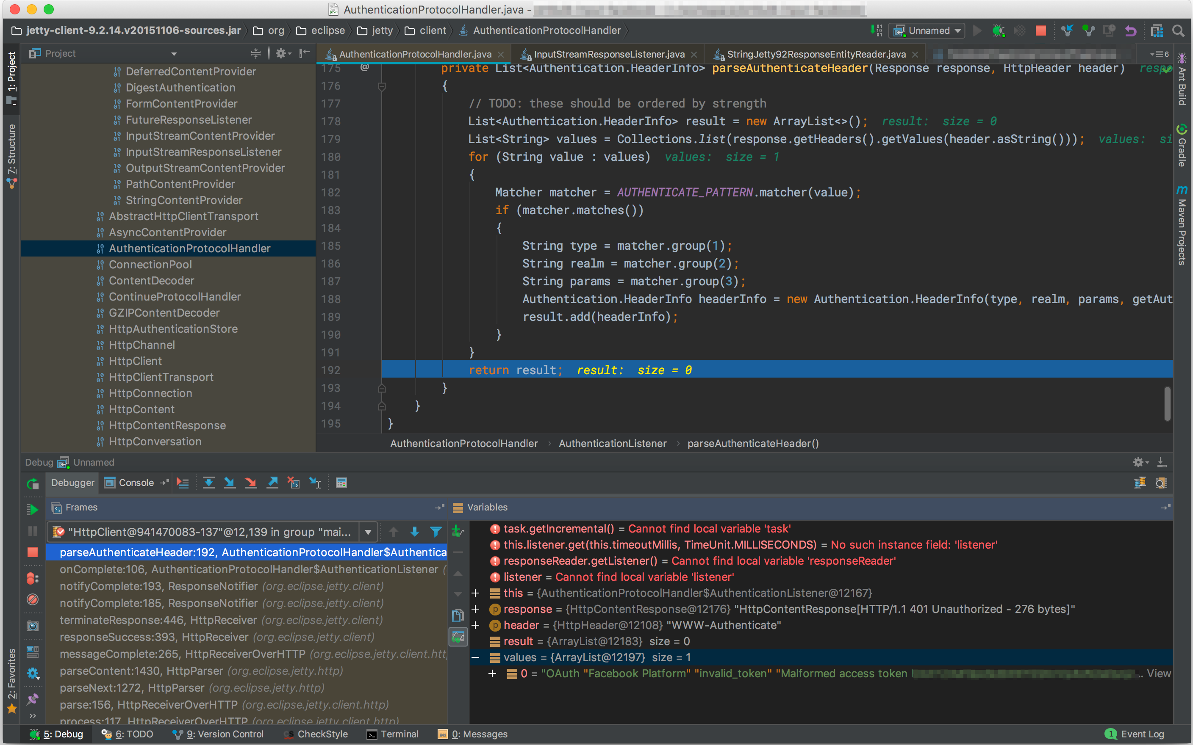Click the Show Execution Point icon
This screenshot has width=1193, height=745.
(183, 483)
